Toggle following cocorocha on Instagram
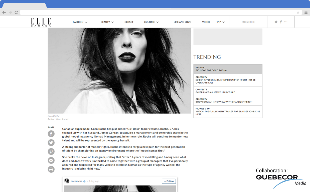Viewport: 310px width, 192px height. (x=169, y=181)
